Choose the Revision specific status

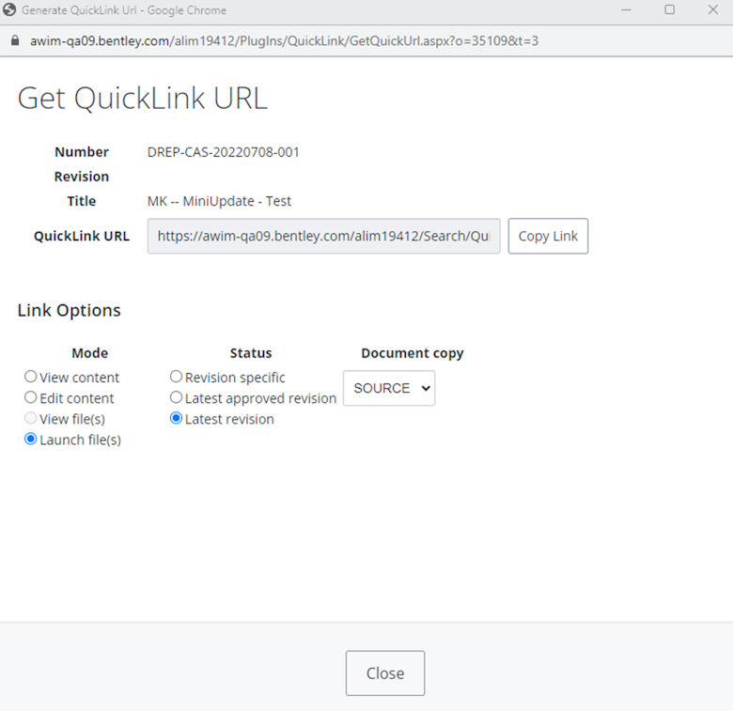point(176,377)
